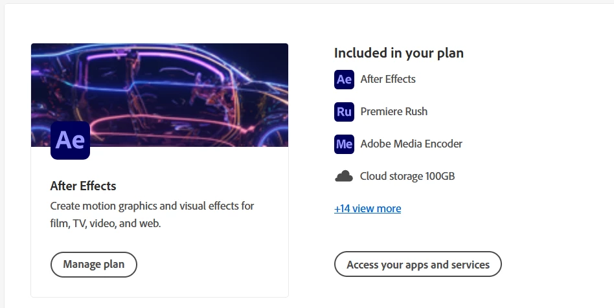Viewport: 614px width, 308px height.
Task: Click the Adobe Media Encoder Me icon
Action: 344,144
